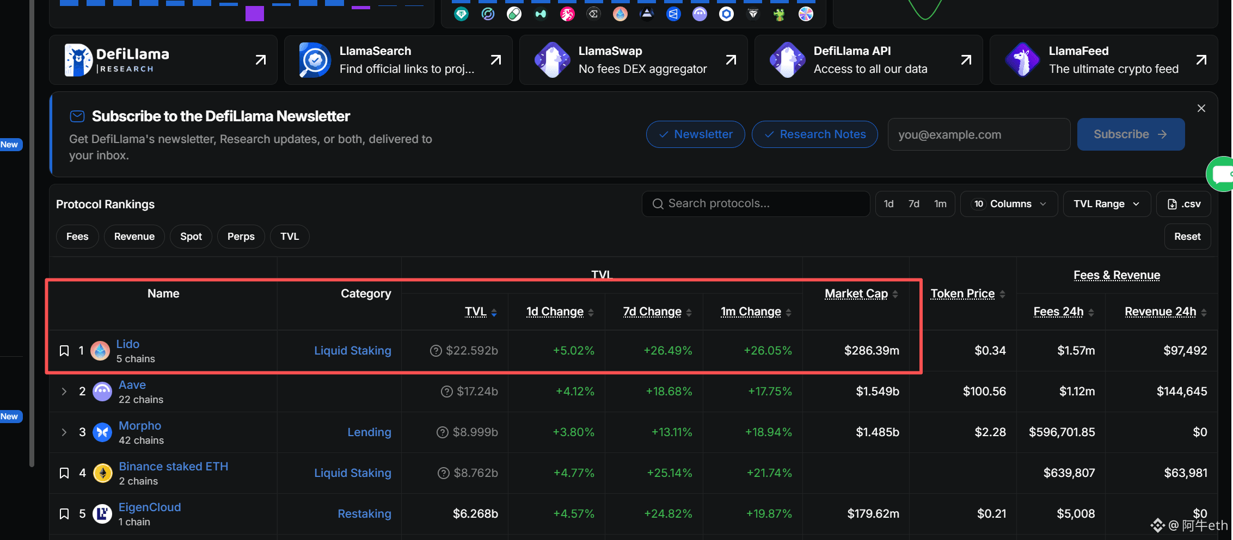Click the Lido logo in the Lido row
This screenshot has width=1233, height=540.
[100, 351]
